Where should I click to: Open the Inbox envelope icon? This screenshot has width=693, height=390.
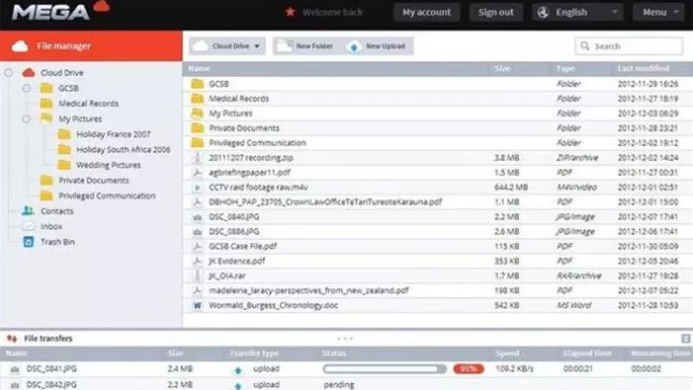pyautogui.click(x=28, y=226)
